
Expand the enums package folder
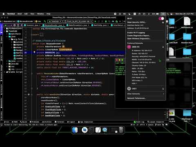[12, 47]
